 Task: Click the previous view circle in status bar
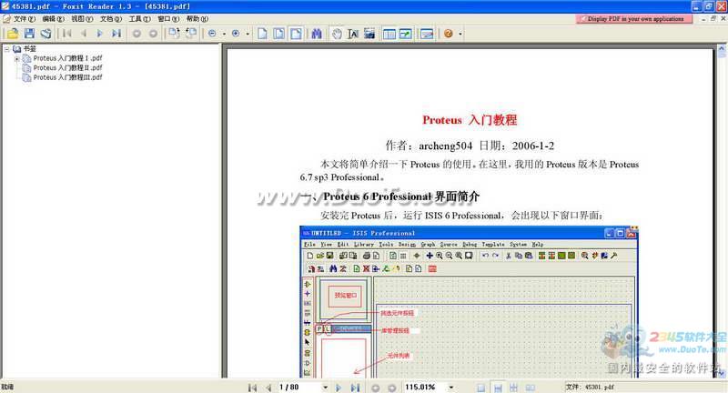click(x=375, y=388)
